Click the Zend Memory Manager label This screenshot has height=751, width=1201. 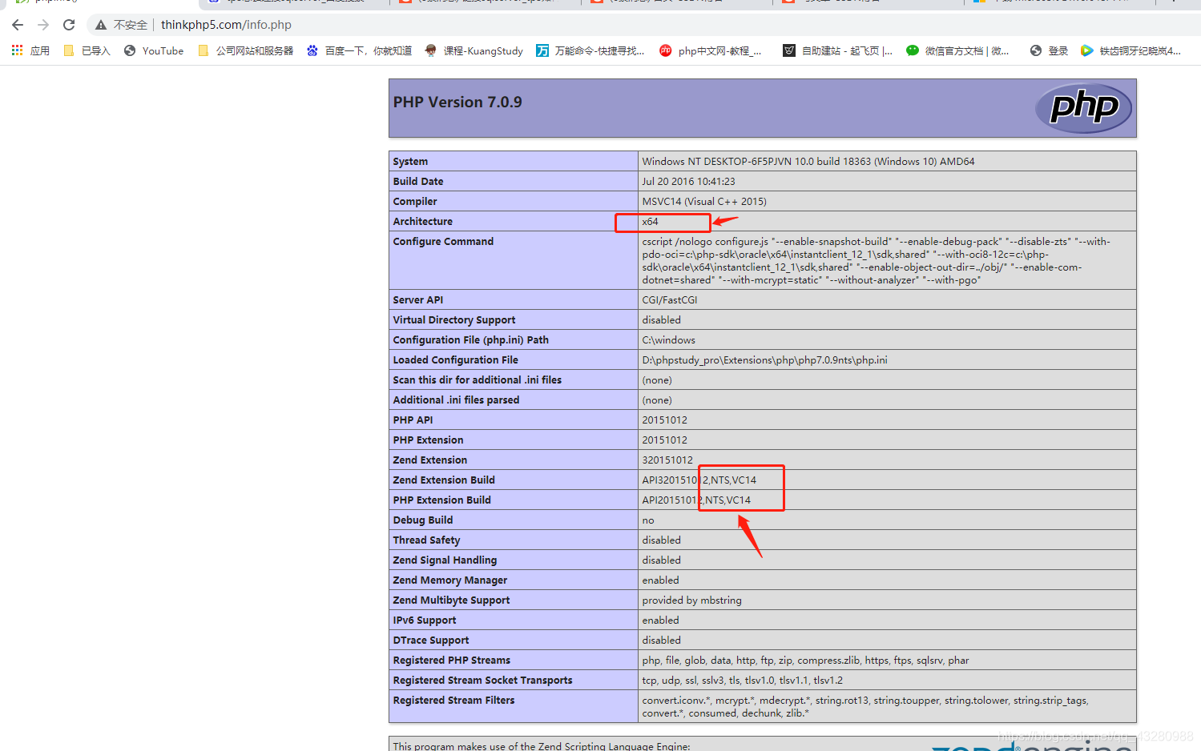point(450,580)
